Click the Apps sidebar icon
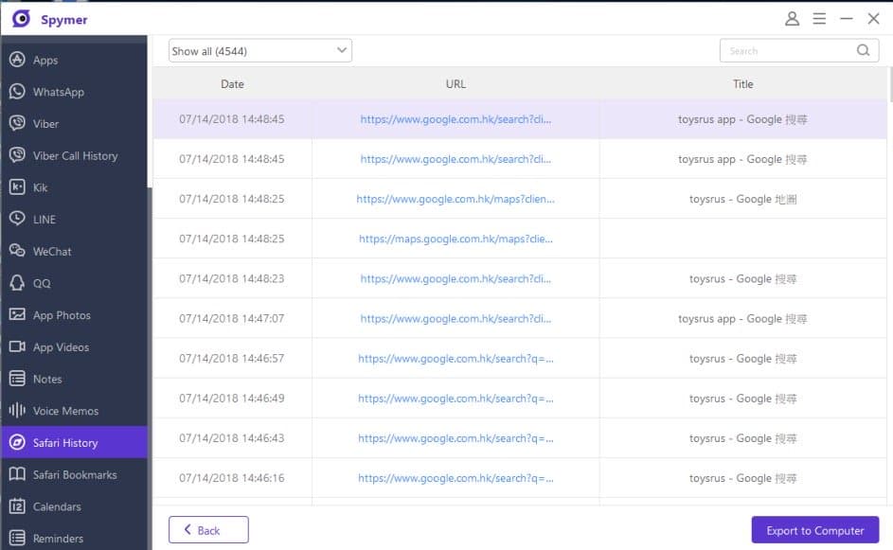 (17, 60)
